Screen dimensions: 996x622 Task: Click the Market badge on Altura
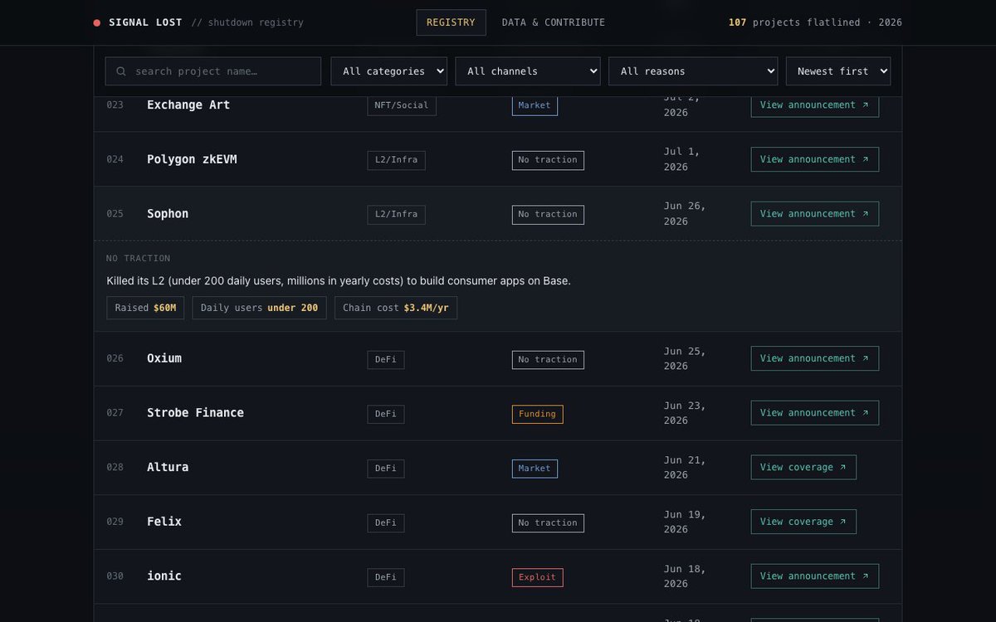535,469
